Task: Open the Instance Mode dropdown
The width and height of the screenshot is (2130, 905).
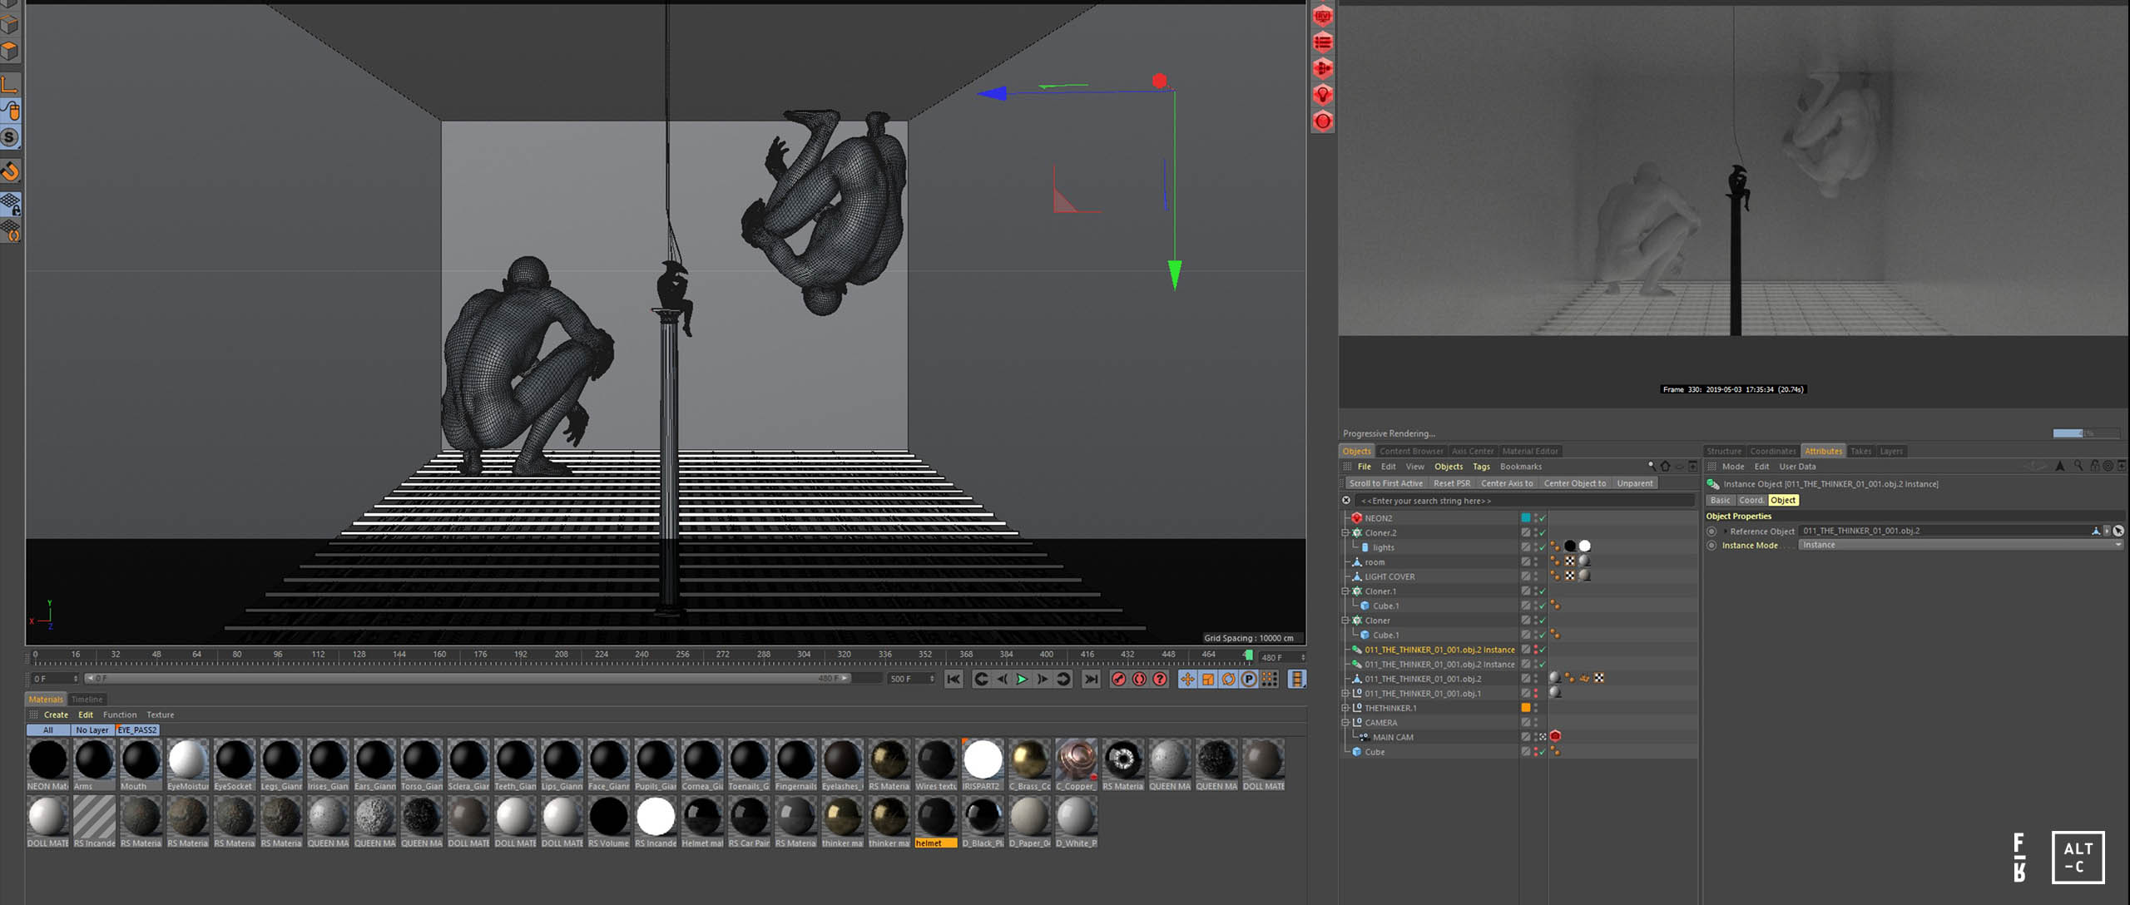Action: click(1961, 546)
